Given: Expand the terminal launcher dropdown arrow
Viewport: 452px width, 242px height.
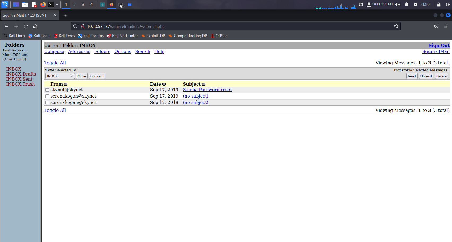Looking at the screenshot, I should pyautogui.click(x=57, y=5).
